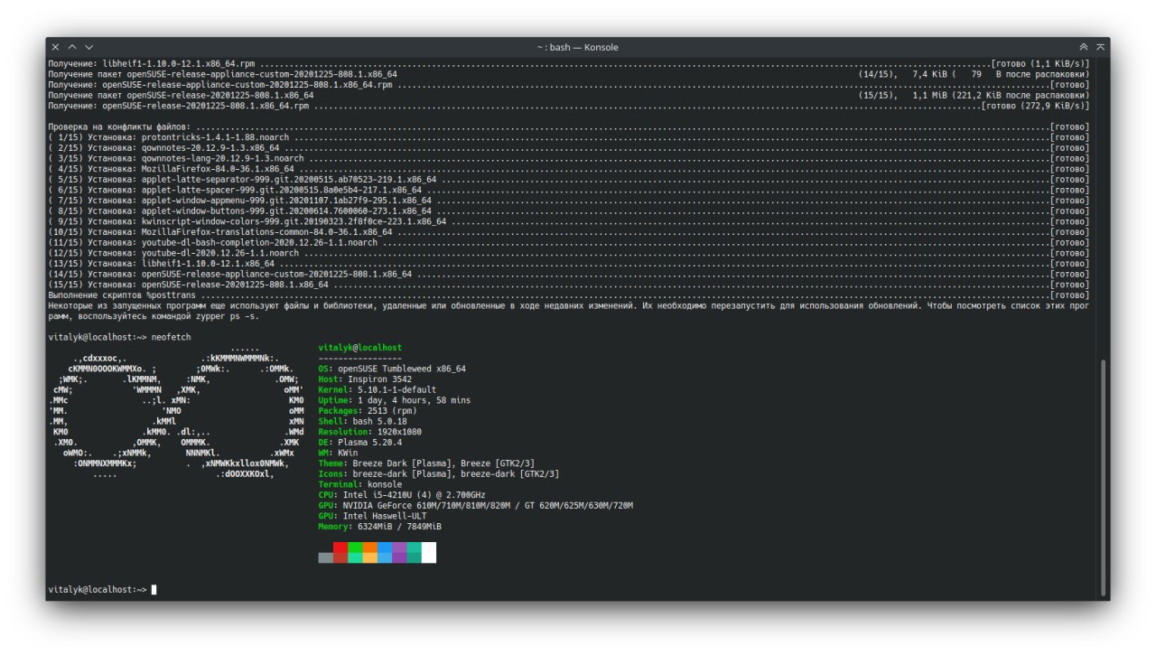Viewport: 1156px width, 655px height.
Task: Click the 'DE: Plasma 5.20.4' line
Action: click(x=360, y=443)
